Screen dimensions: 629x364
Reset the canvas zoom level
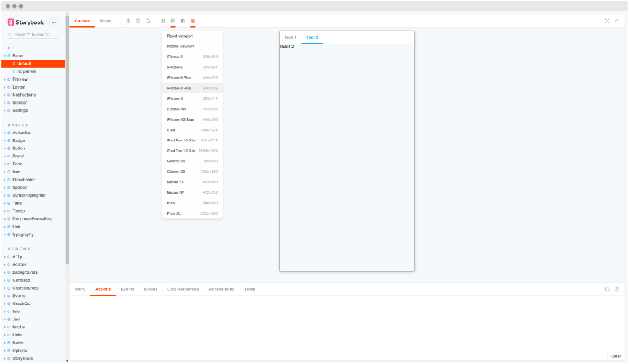(148, 20)
